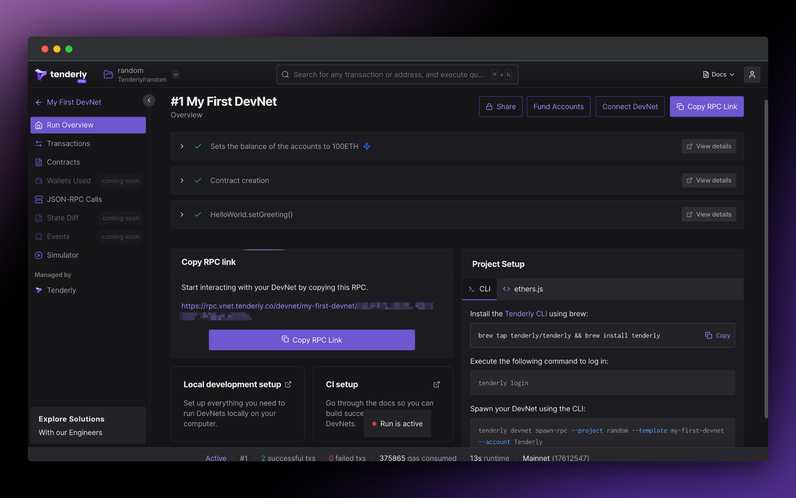Collapse the sidebar with chevron button
The image size is (796, 498).
coord(149,100)
